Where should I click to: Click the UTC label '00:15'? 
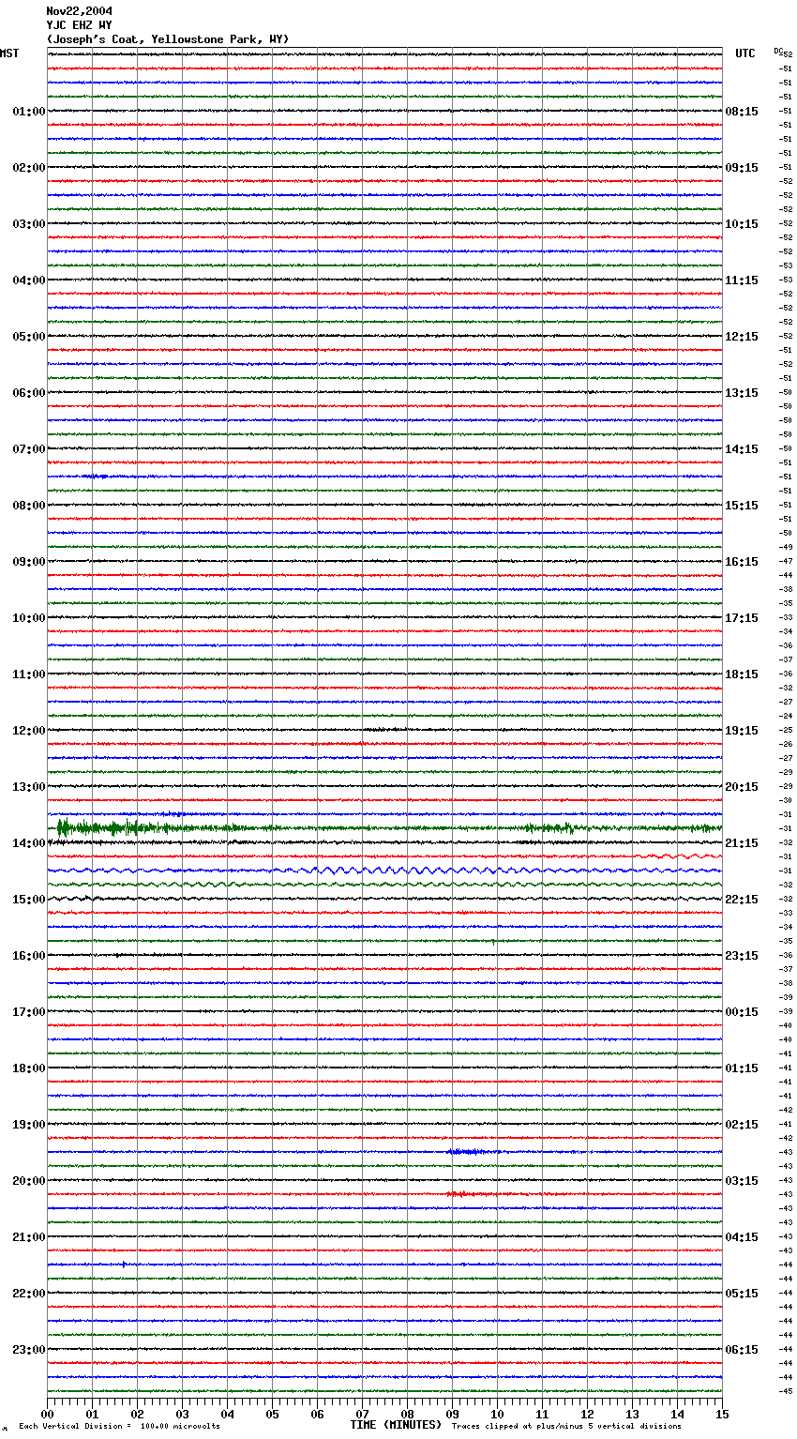pyautogui.click(x=742, y=1012)
